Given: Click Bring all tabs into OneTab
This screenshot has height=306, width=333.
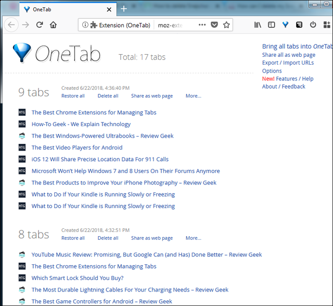Looking at the screenshot, I should tap(297, 46).
